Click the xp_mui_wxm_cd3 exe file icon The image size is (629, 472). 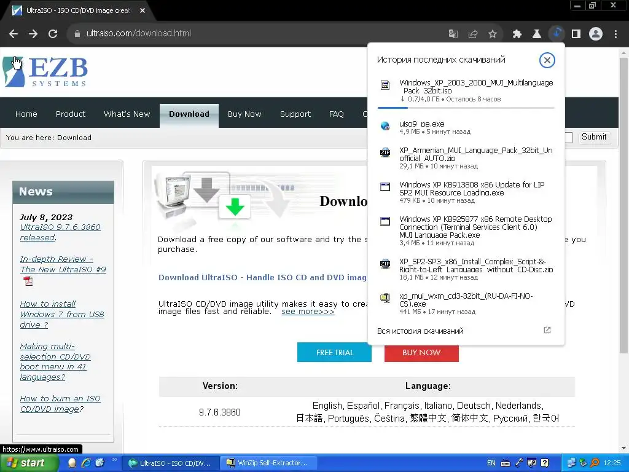tap(385, 298)
